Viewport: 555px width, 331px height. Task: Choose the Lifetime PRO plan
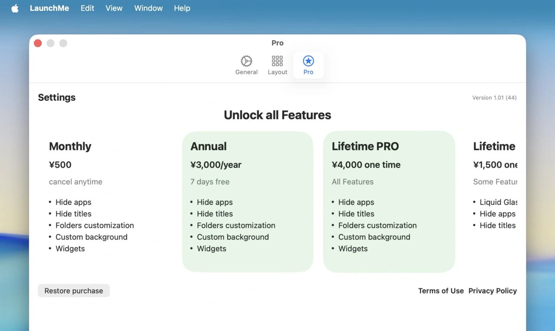[x=389, y=200]
